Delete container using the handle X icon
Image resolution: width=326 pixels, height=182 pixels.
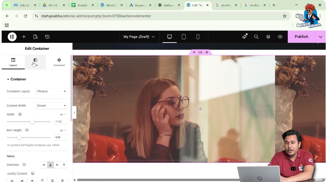207,52
